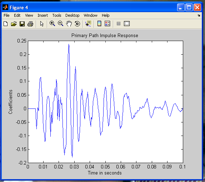Viewport: 205px width, 182px height.
Task: Click the x-axis tick label 0.05
Action: click(x=105, y=167)
